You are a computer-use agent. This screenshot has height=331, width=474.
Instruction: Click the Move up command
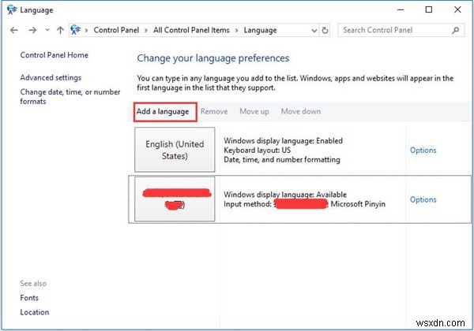coord(254,112)
